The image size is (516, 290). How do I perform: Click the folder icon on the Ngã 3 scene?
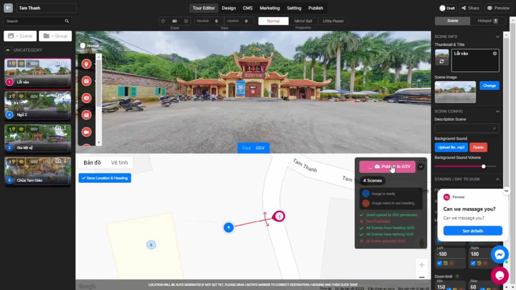pos(59,96)
